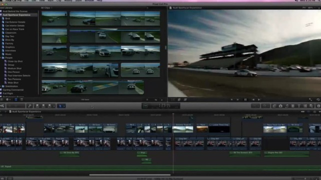Open the keyword editor key icon
321x180 pixels.
[x=29, y=106]
